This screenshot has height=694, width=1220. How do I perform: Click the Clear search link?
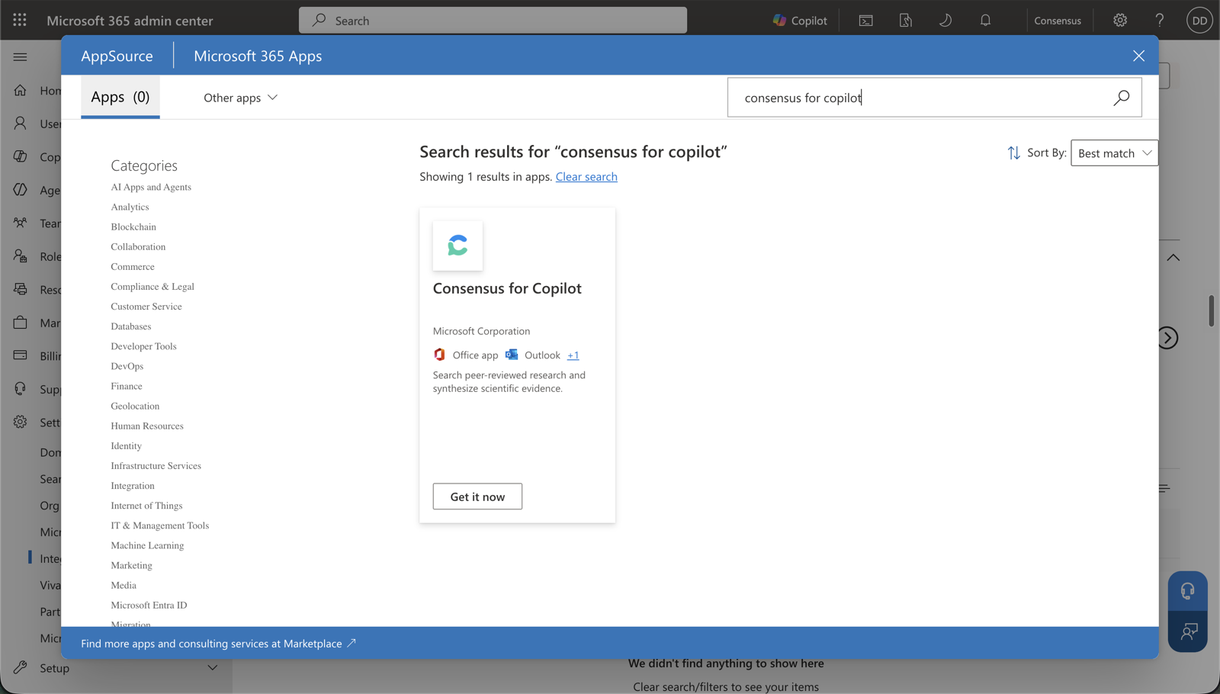tap(586, 176)
